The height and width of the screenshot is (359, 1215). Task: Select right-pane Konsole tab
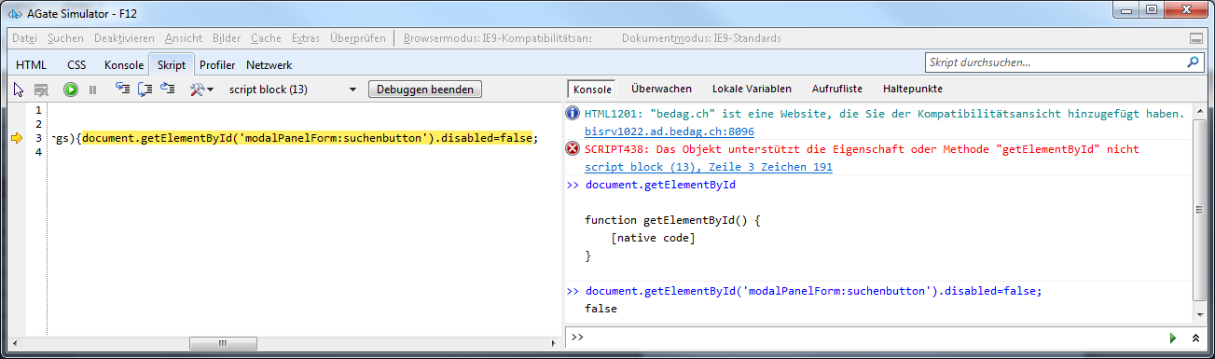[x=592, y=89]
